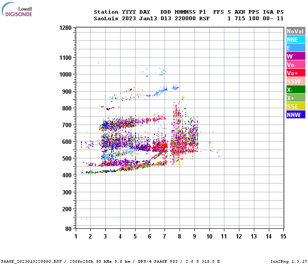Click the IGA value 00-
Image resolution: width=308 pixels, height=264 pixels.
click(x=268, y=18)
